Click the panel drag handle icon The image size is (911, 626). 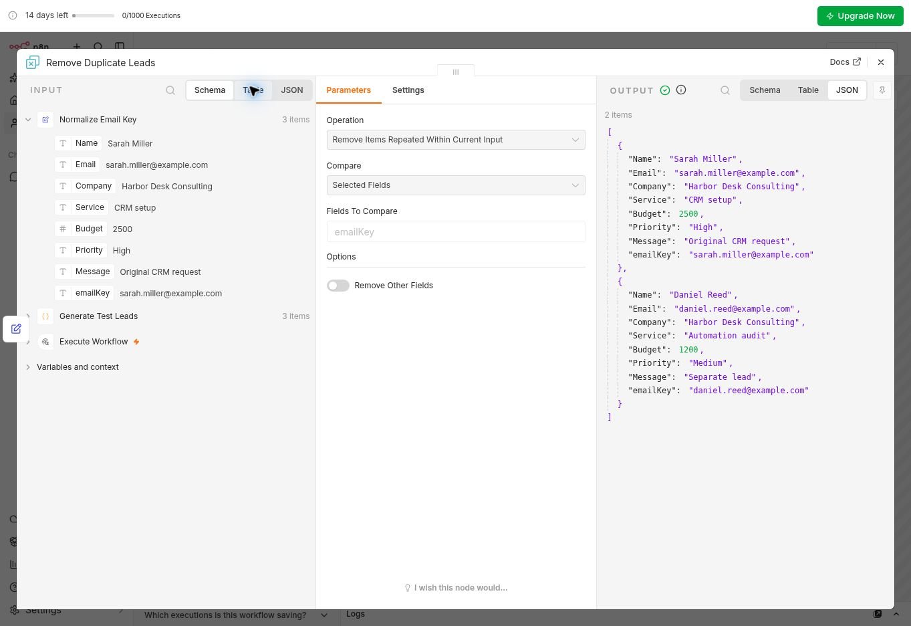click(456, 72)
